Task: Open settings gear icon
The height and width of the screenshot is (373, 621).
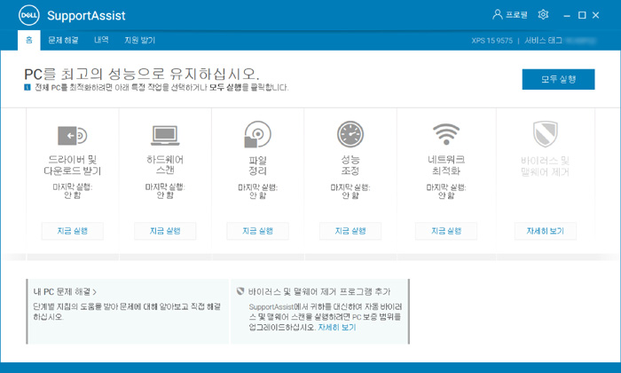Action: pos(543,15)
